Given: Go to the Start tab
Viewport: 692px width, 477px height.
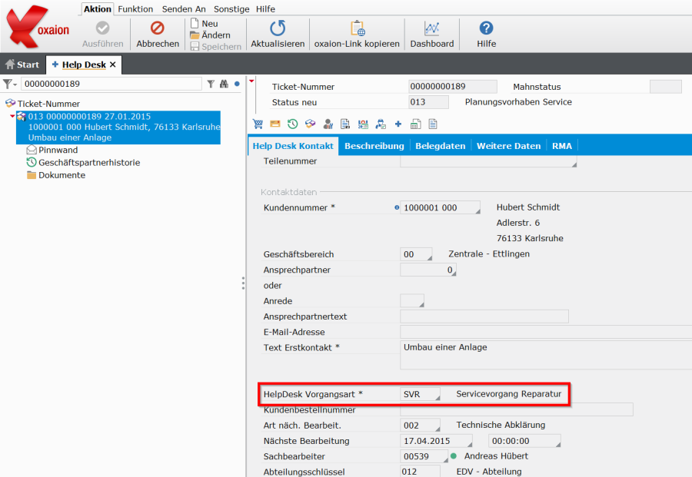Looking at the screenshot, I should [x=22, y=65].
